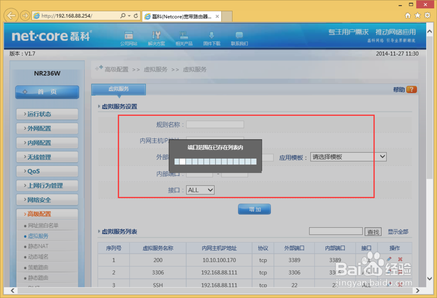The width and height of the screenshot is (437, 298).
Task: Minimize the browser window
Action: (400, 5)
